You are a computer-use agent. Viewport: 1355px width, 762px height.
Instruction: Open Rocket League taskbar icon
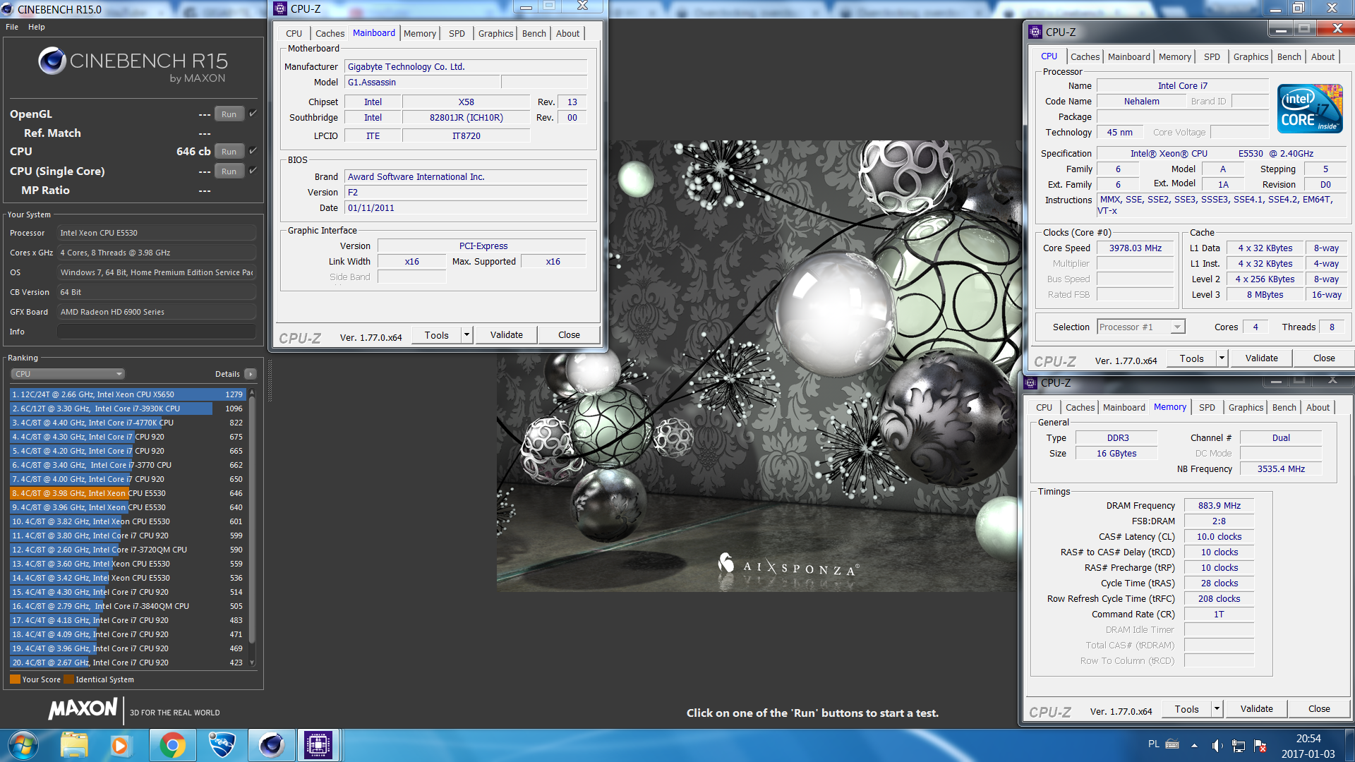222,745
